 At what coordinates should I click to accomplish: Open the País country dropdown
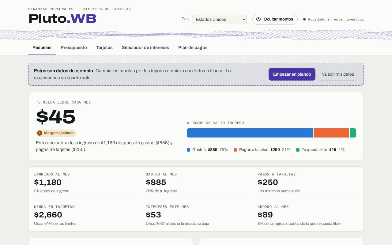tap(219, 19)
